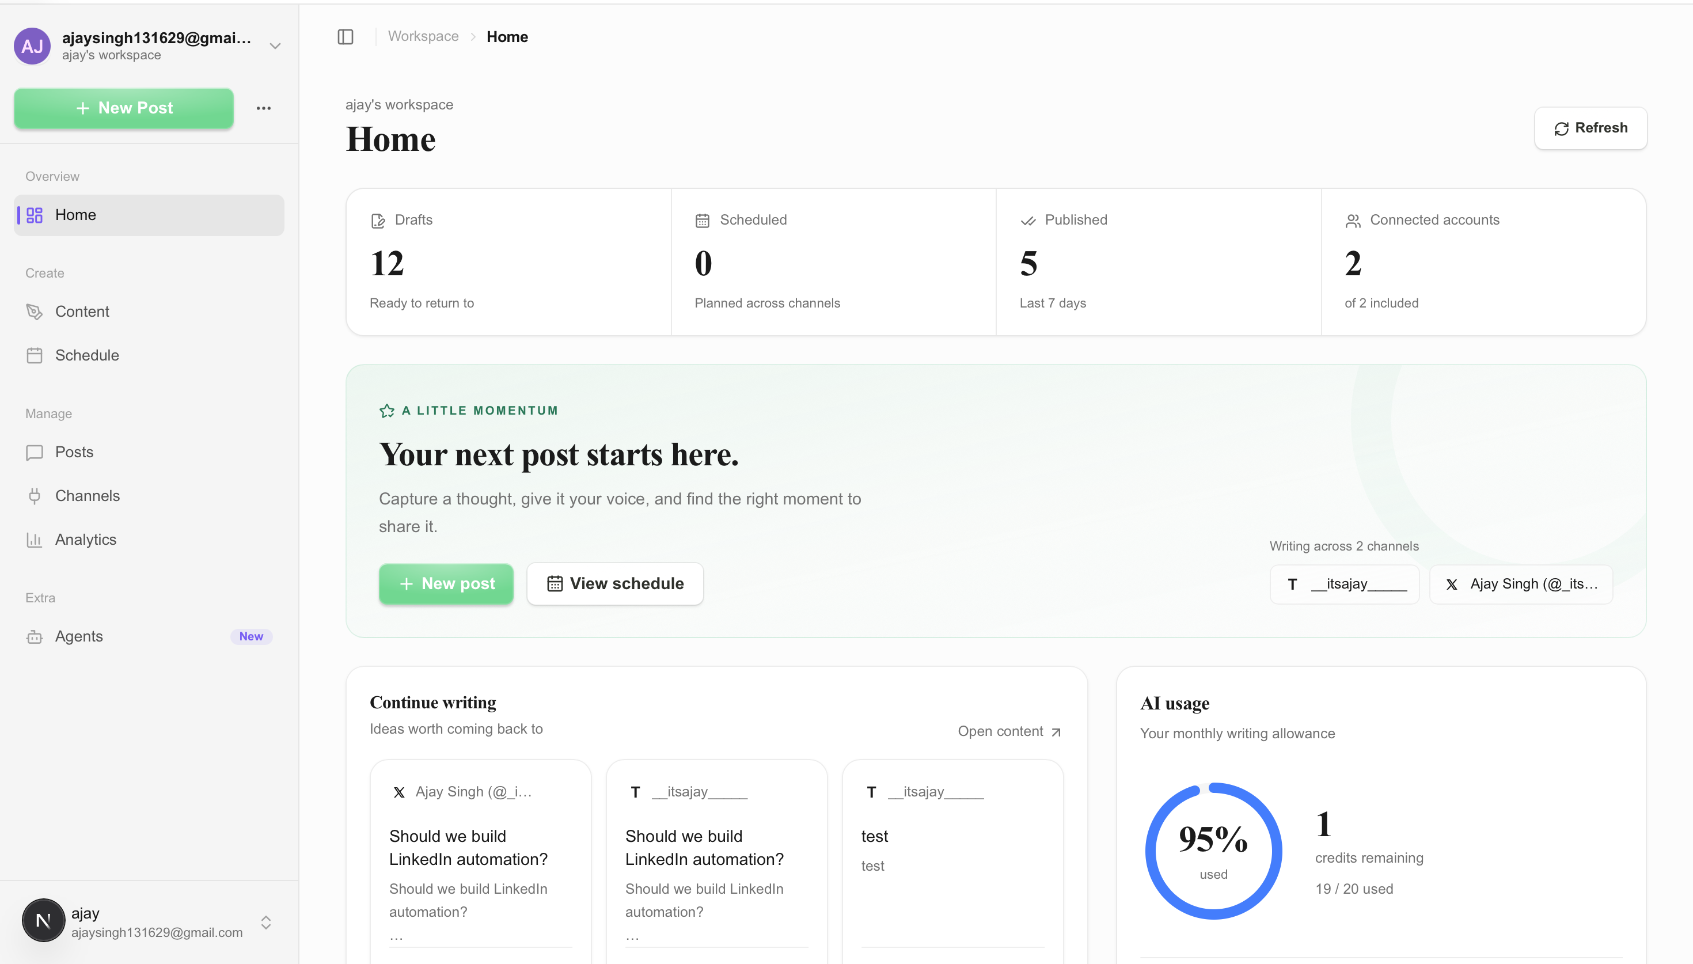Screen dimensions: 1693x964
Task: Click the Agents robot icon
Action: pyautogui.click(x=35, y=637)
